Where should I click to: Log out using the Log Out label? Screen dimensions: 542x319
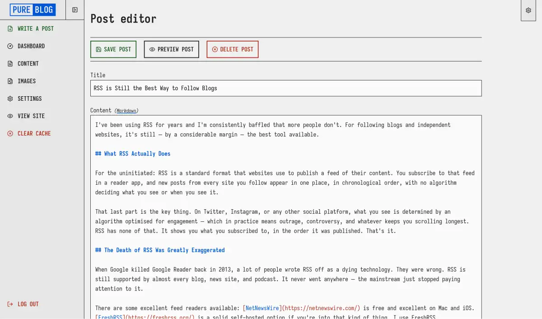28,304
